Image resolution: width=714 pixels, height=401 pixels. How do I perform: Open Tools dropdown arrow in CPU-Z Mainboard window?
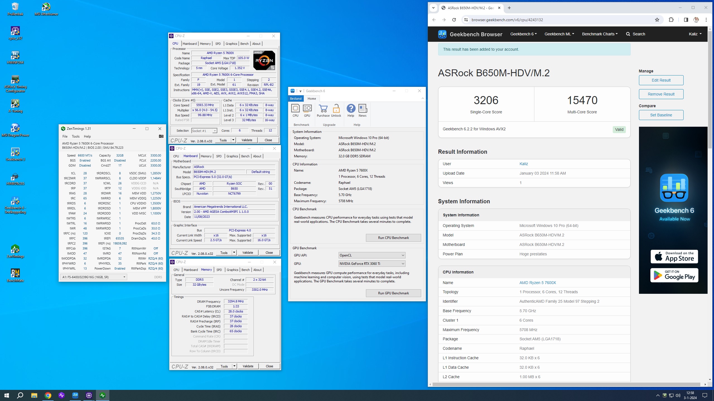[x=234, y=253]
